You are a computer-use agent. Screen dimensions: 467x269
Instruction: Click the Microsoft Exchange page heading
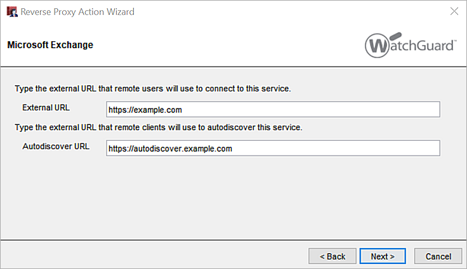pyautogui.click(x=50, y=46)
